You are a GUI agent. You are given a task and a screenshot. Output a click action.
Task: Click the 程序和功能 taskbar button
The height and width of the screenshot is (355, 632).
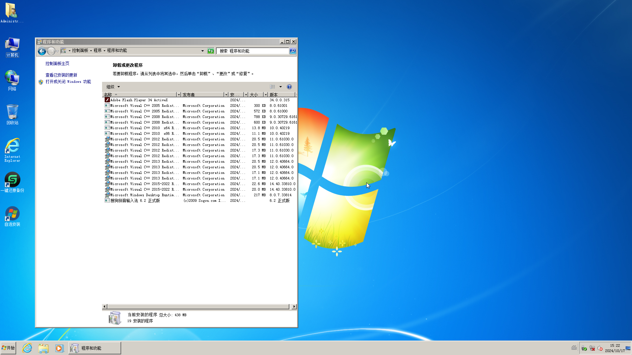click(95, 348)
